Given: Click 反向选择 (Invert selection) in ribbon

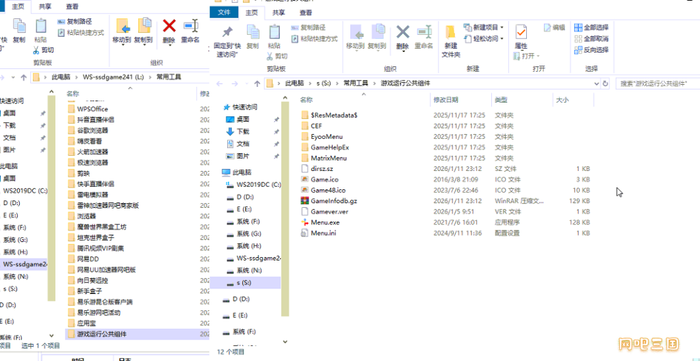Looking at the screenshot, I should 592,50.
